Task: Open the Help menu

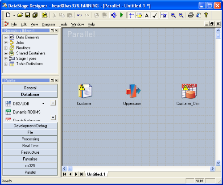Action: point(91,24)
